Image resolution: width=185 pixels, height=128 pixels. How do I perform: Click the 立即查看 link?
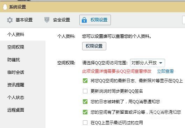pos(165,71)
